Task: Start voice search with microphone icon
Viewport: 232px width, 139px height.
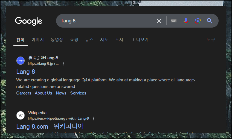Action: click(186, 21)
